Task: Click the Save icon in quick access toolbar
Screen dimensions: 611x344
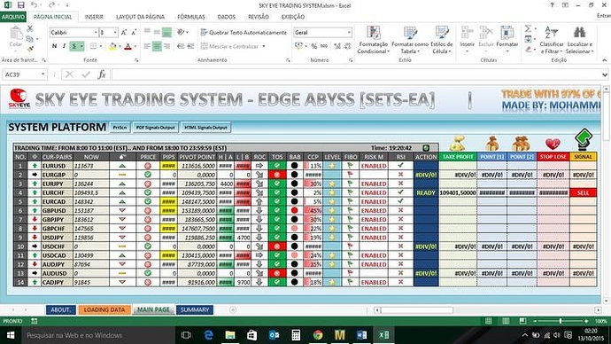Action: [x=21, y=5]
